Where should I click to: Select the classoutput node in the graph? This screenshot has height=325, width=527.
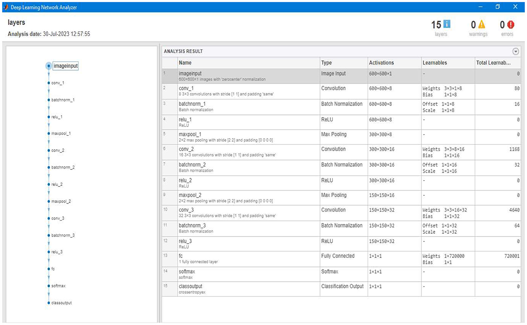click(62, 303)
